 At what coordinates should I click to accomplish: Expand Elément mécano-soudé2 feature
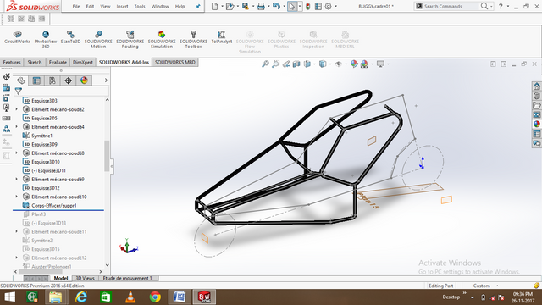tap(16, 109)
